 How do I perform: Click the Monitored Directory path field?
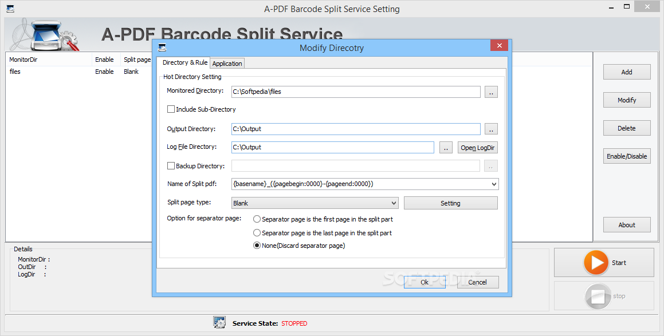(356, 92)
